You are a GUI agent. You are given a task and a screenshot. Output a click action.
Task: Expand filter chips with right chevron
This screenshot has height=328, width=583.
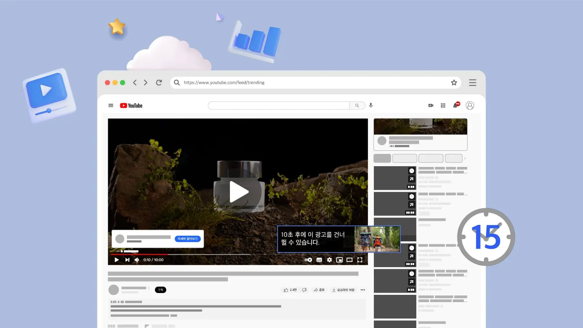465,159
